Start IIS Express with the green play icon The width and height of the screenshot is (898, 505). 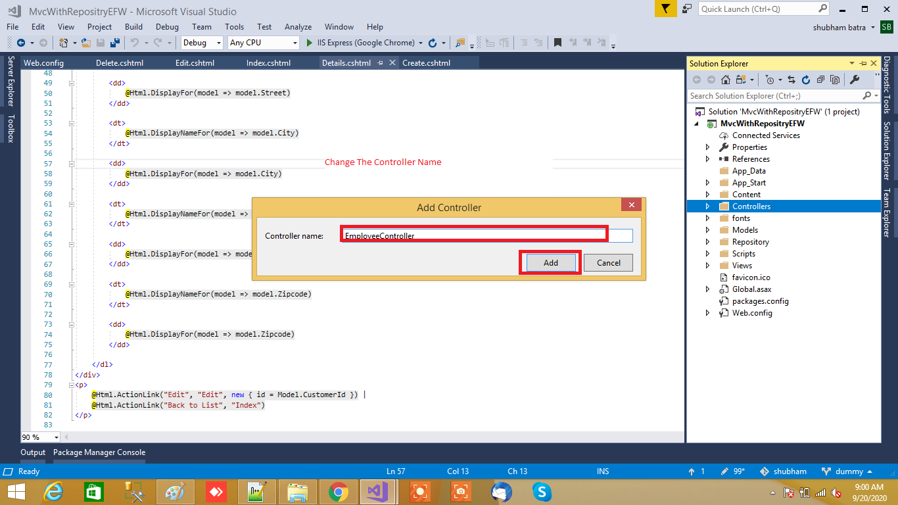coord(310,43)
